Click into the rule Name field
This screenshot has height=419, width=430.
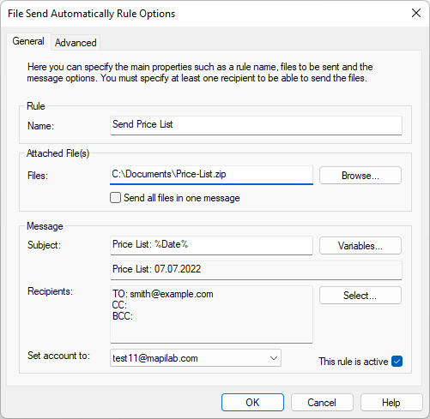(x=256, y=125)
